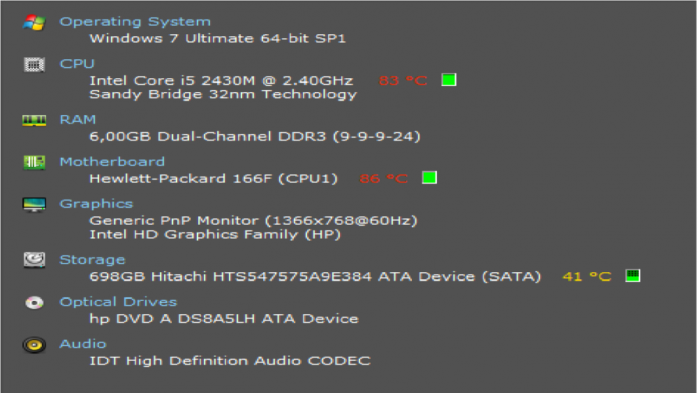The image size is (698, 393).
Task: Open the Operating System section link
Action: (x=135, y=22)
